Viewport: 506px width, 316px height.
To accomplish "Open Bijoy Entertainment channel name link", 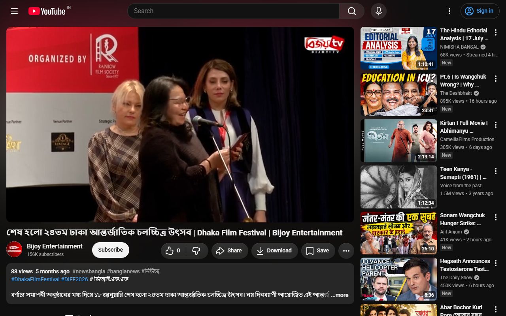I will 55,246.
